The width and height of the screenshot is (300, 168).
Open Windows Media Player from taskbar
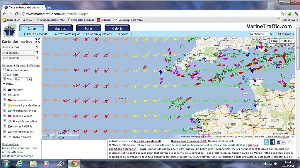click(x=46, y=164)
